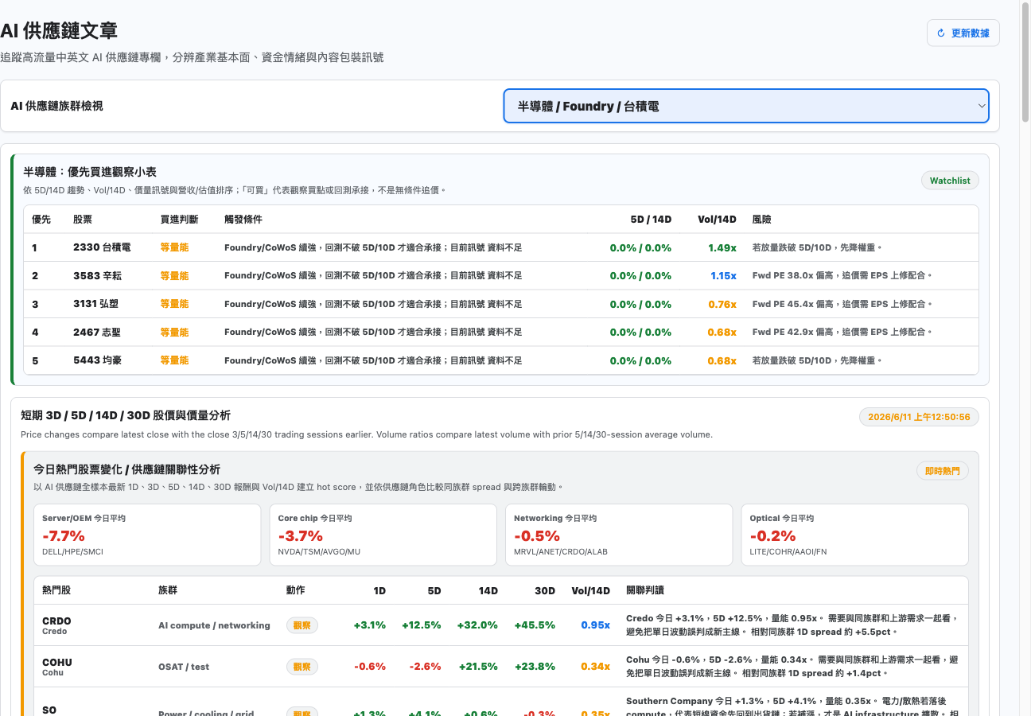Click the AI 供應鏈文章 page title
Viewport: 1031px width, 716px height.
59,31
